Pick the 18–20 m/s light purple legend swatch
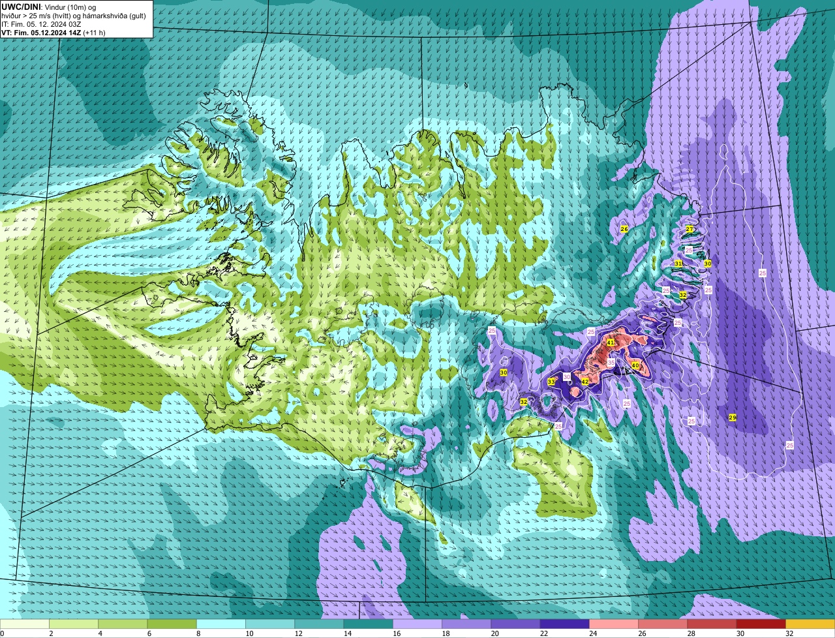 click(466, 624)
